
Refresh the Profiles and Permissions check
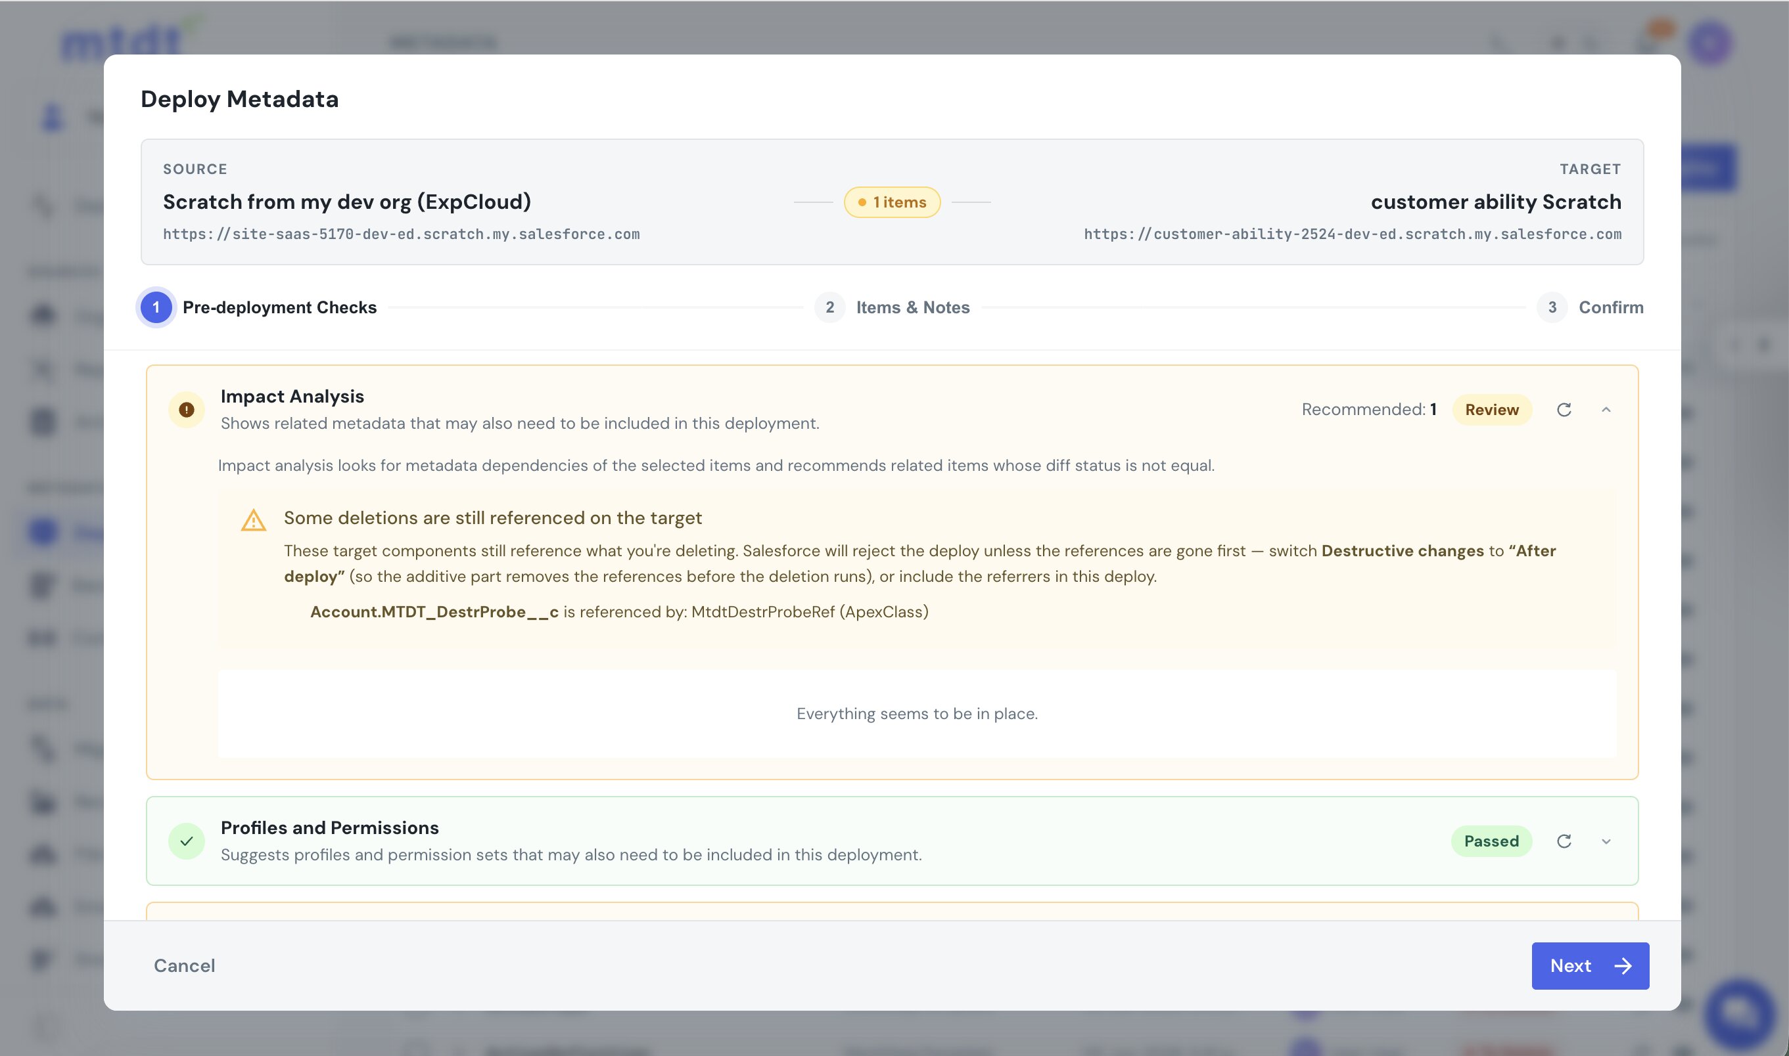point(1564,841)
